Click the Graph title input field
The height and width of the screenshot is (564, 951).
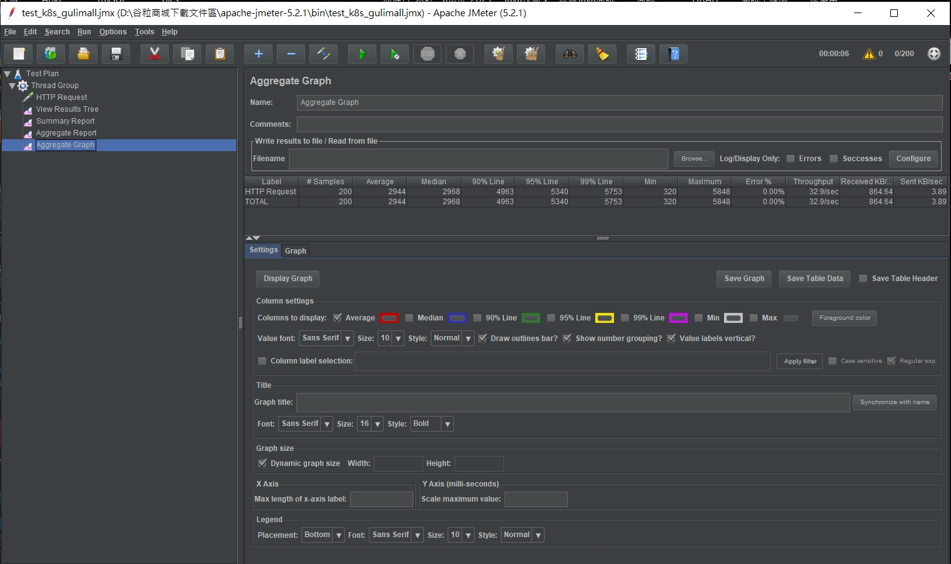click(573, 403)
